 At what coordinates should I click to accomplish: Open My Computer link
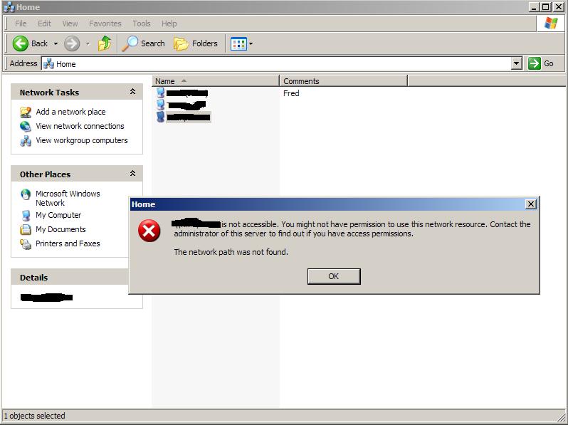pos(58,215)
